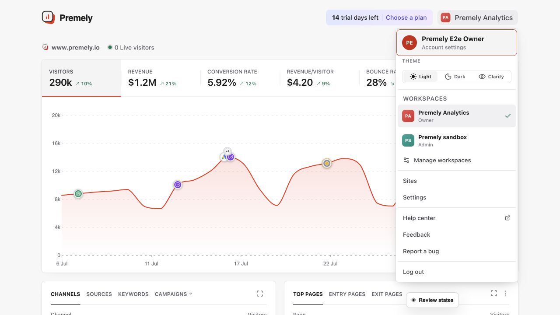Open the Premely Analytics workspace switcher

click(477, 17)
